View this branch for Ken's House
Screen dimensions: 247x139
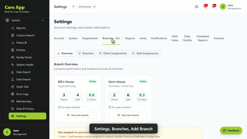click(128, 115)
